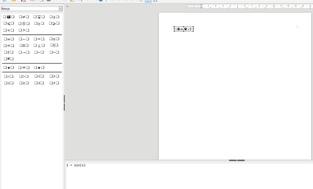Image resolution: width=313 pixels, height=189 pixels.
Task: Insert the approximately-equal (≈) symbol
Action: click(x=9, y=39)
